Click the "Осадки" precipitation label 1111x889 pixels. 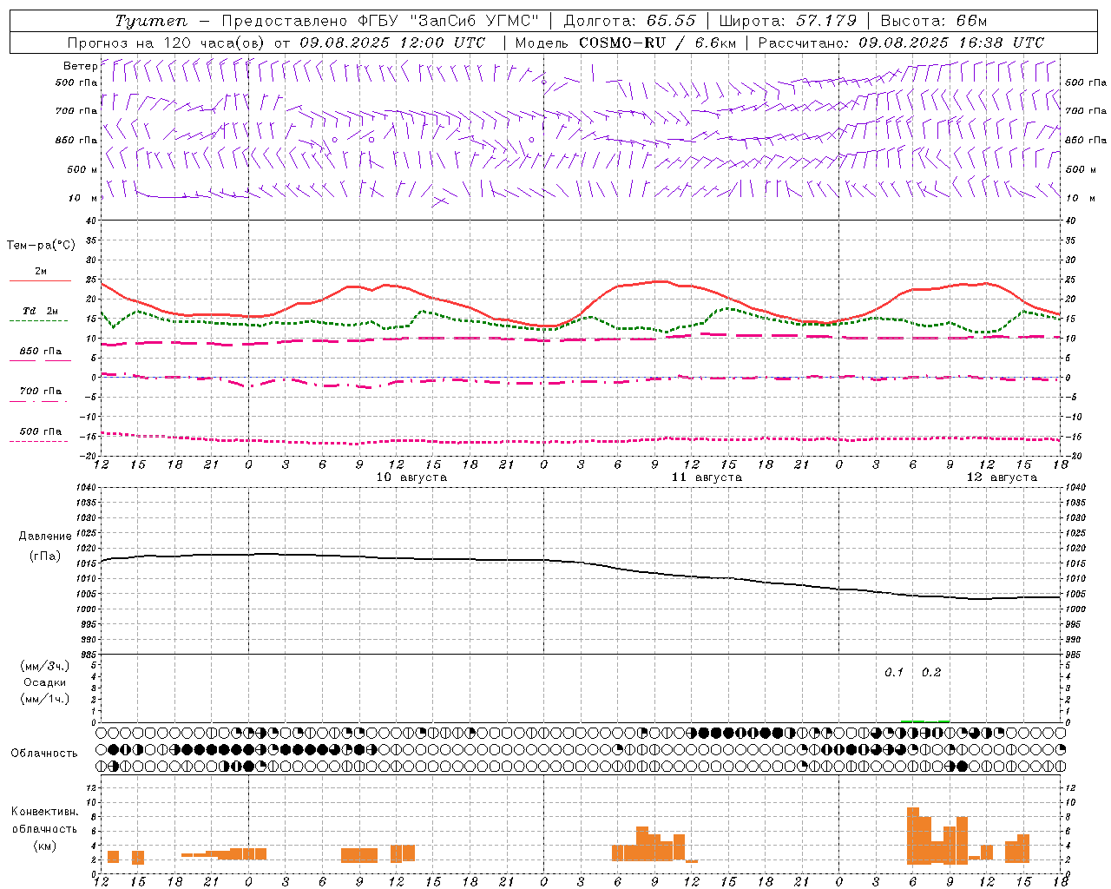click(x=45, y=682)
